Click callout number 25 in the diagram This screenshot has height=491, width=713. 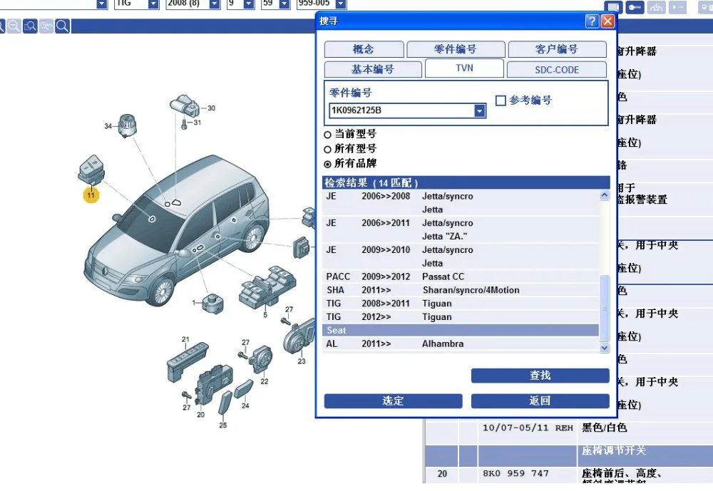tap(222, 425)
